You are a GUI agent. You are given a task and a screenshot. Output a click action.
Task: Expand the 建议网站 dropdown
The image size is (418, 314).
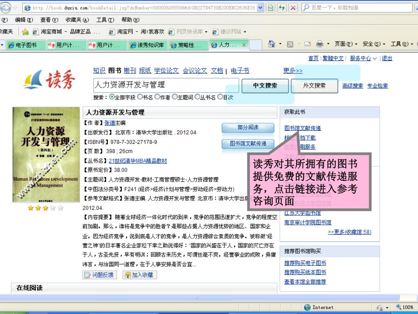[245, 32]
